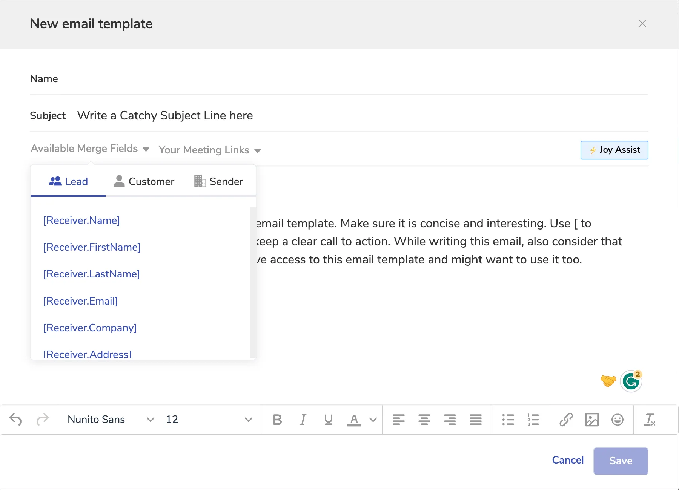The image size is (679, 490).
Task: Insert a numbered list
Action: click(533, 420)
